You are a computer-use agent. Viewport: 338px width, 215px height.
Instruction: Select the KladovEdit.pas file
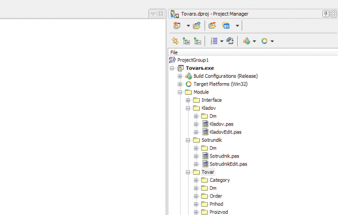click(x=226, y=132)
